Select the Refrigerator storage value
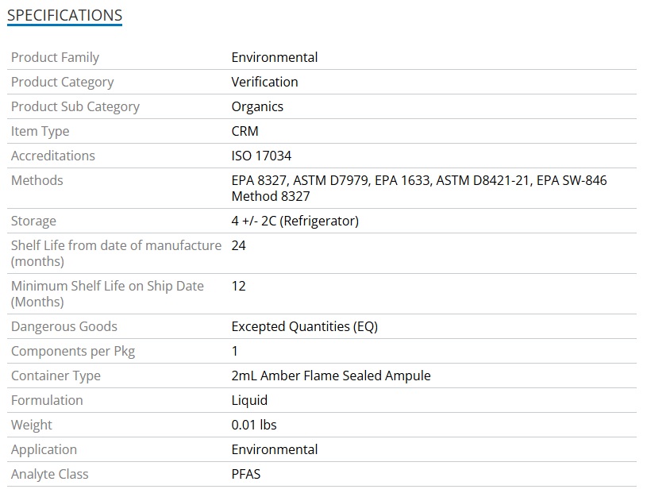 (295, 221)
